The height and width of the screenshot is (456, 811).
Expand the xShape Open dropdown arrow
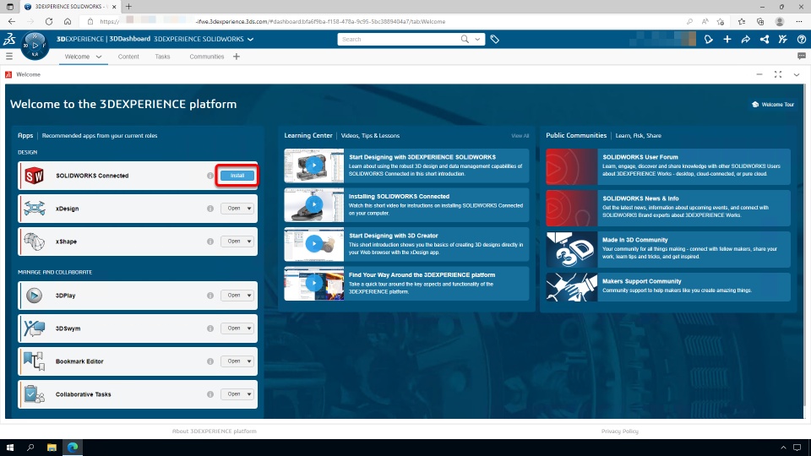tap(248, 242)
